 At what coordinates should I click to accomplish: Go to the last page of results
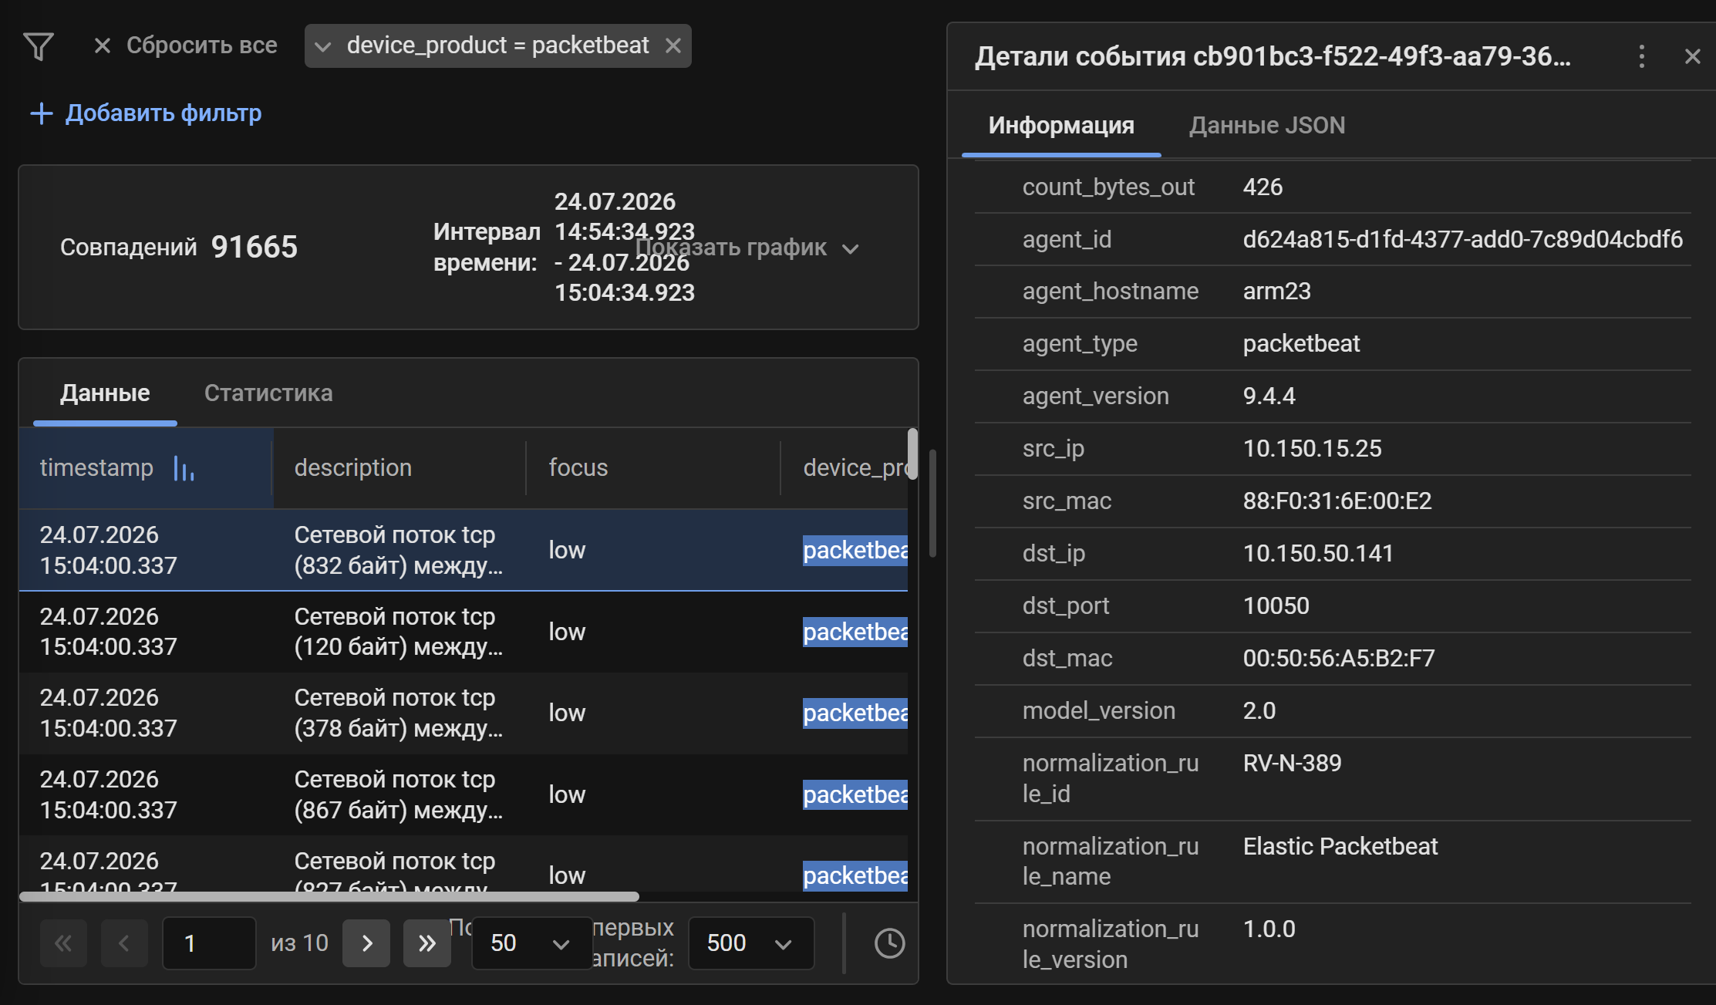tap(427, 943)
